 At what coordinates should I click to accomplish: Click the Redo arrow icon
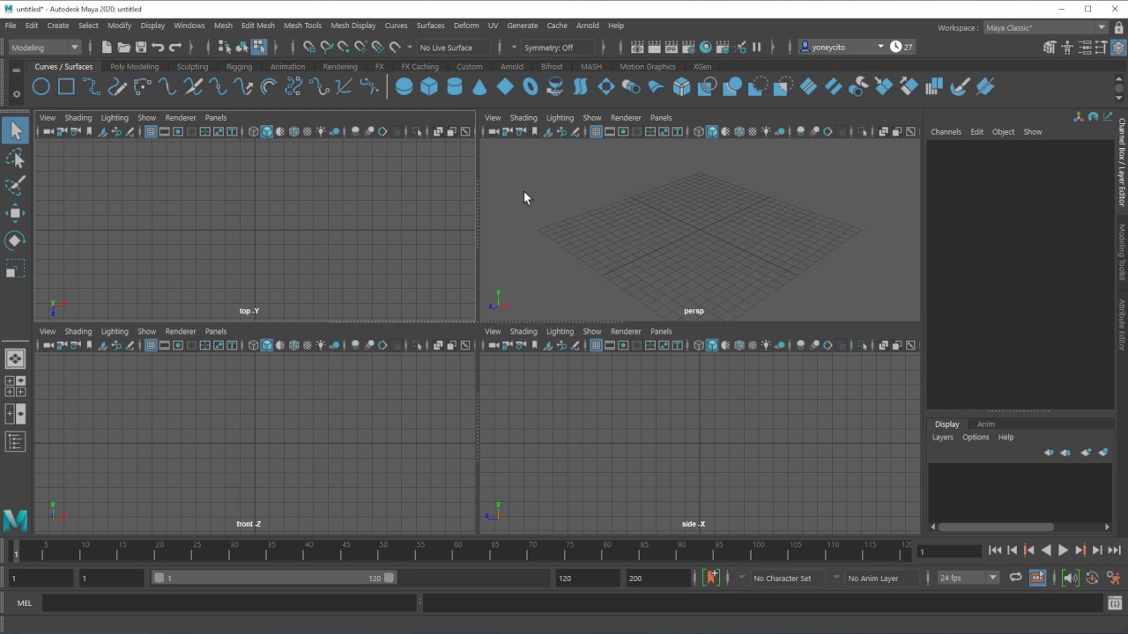175,47
